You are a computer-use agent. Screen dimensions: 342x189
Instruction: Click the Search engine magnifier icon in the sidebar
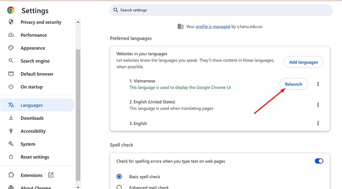[11, 61]
